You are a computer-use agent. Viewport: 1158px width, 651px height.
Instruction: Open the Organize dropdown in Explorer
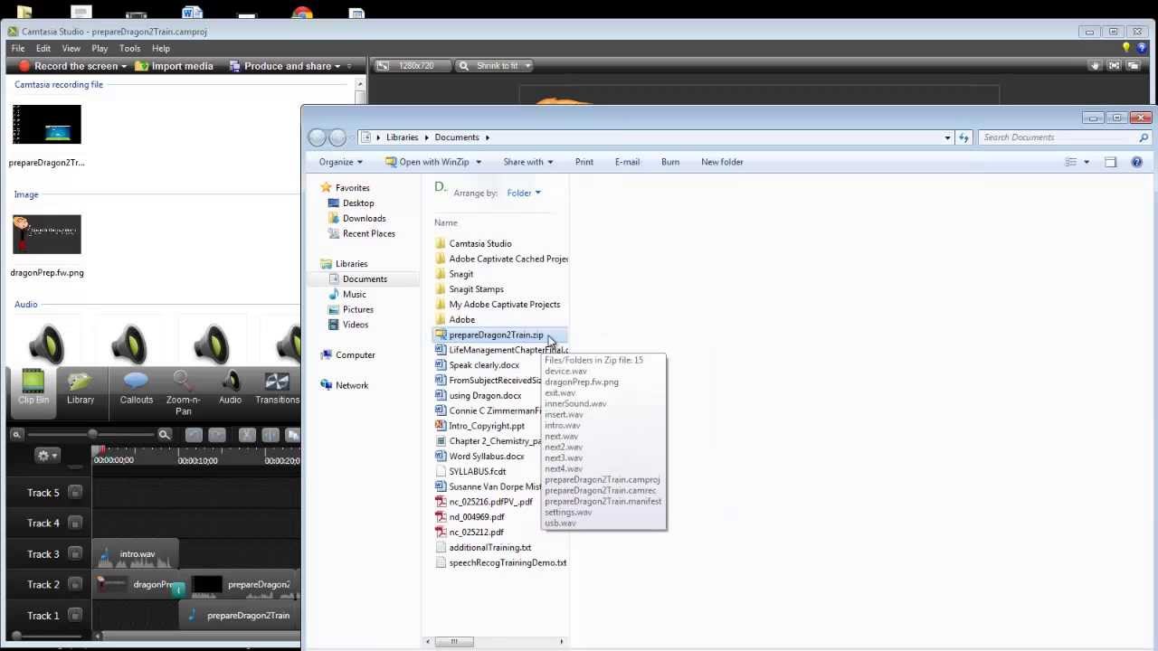[x=341, y=162]
